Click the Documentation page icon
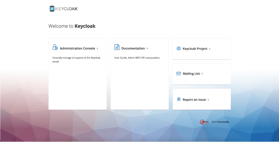 [117, 47]
